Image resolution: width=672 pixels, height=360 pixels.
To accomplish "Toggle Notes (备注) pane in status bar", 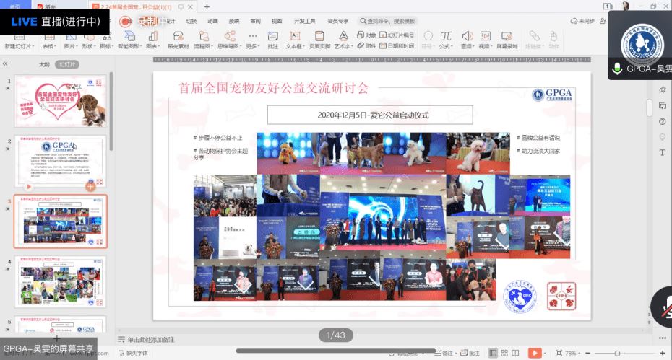I will (x=444, y=353).
